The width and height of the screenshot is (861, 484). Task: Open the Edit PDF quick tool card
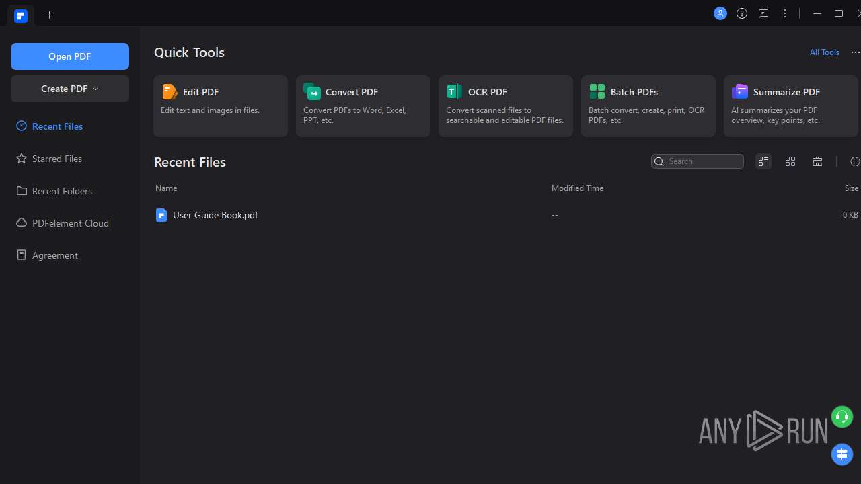(221, 106)
